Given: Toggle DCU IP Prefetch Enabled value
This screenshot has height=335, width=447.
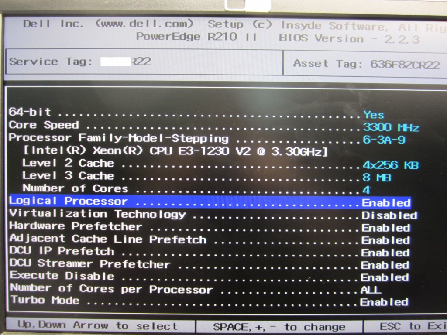Looking at the screenshot, I should (x=385, y=253).
